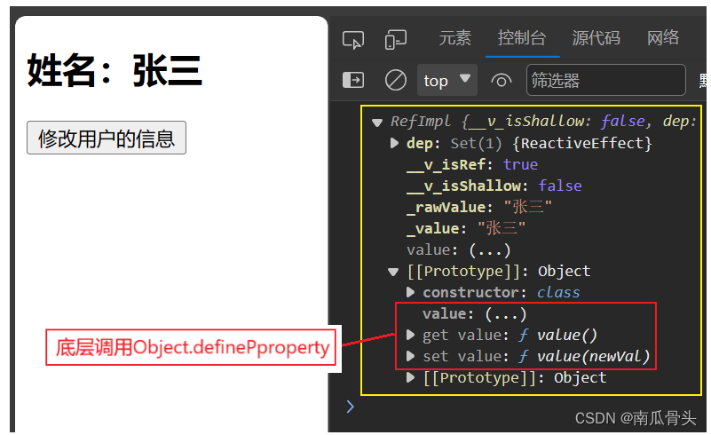Select the _value: "张三" property

[x=466, y=229]
